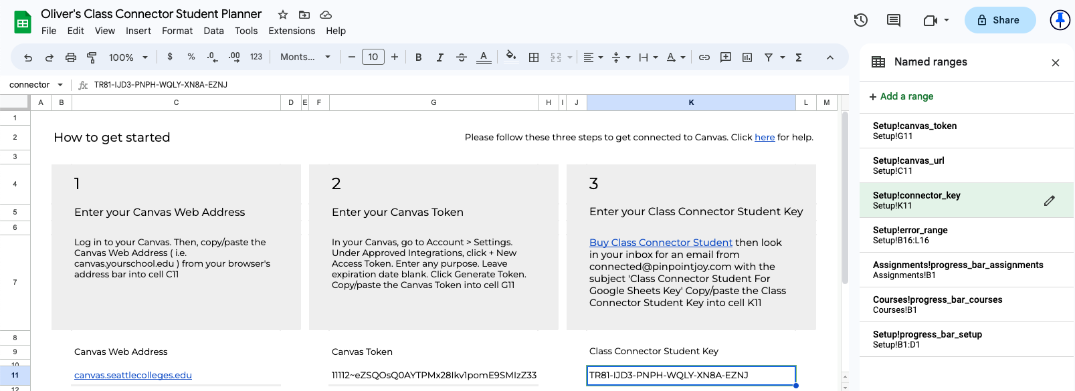
Task: Open the borders tool
Action: click(x=534, y=57)
